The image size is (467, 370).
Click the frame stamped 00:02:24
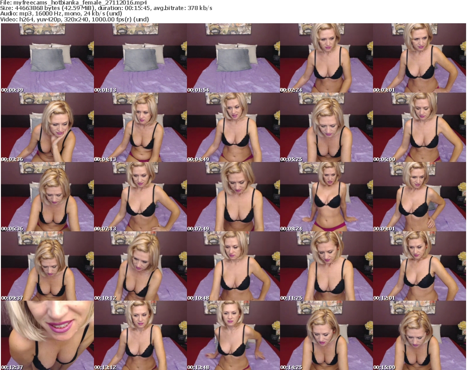[x=326, y=58]
